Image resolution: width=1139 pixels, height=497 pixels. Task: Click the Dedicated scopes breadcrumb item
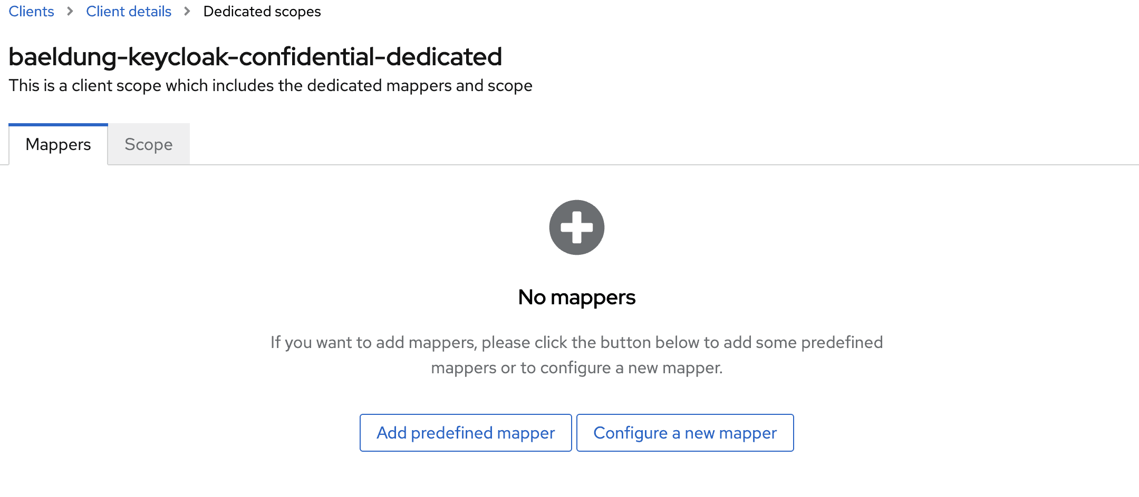pos(262,11)
